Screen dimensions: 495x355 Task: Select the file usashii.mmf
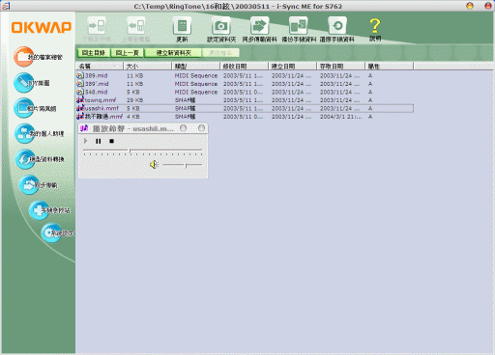coord(102,108)
